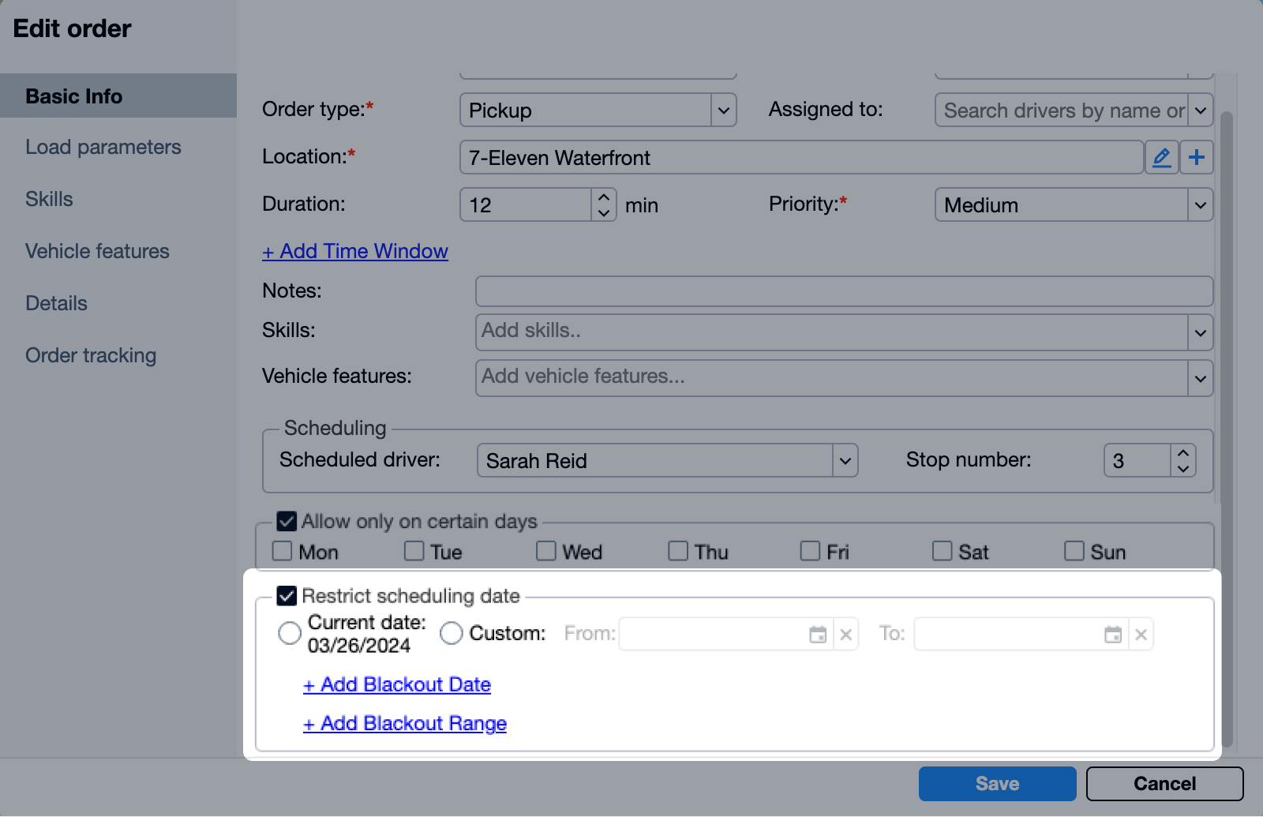Image resolution: width=1263 pixels, height=817 pixels.
Task: Expand the Scheduled driver dropdown
Action: (845, 461)
